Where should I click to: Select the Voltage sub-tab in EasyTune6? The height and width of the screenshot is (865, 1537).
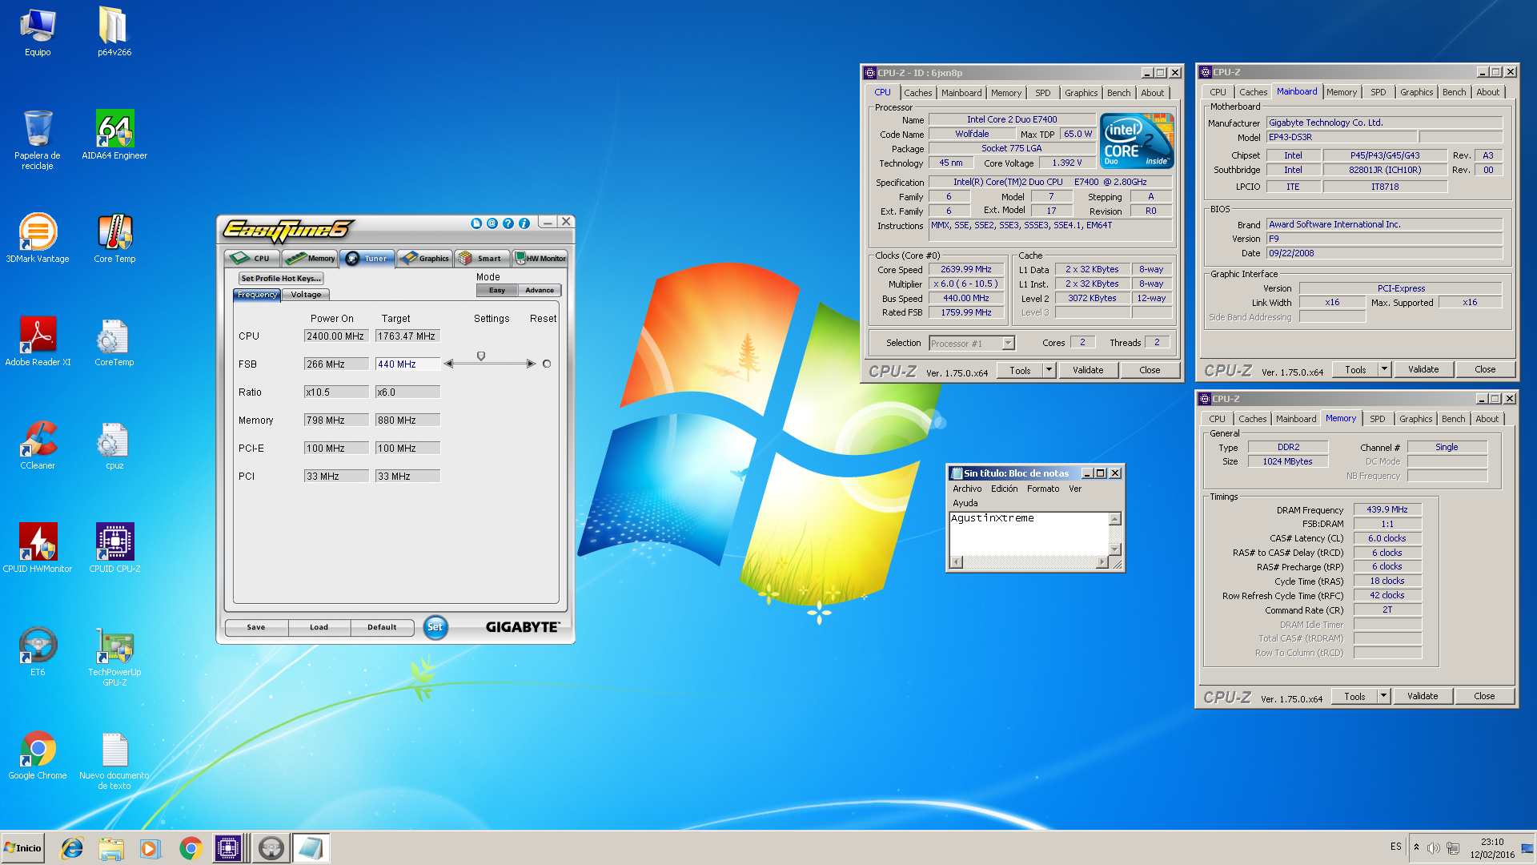tap(306, 295)
